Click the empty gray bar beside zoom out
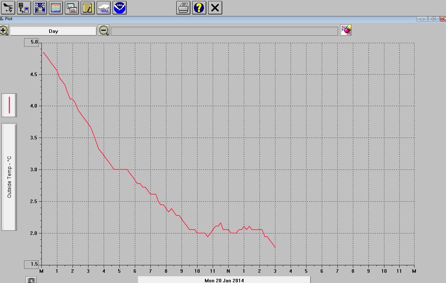This screenshot has height=283, width=446. tap(224, 31)
